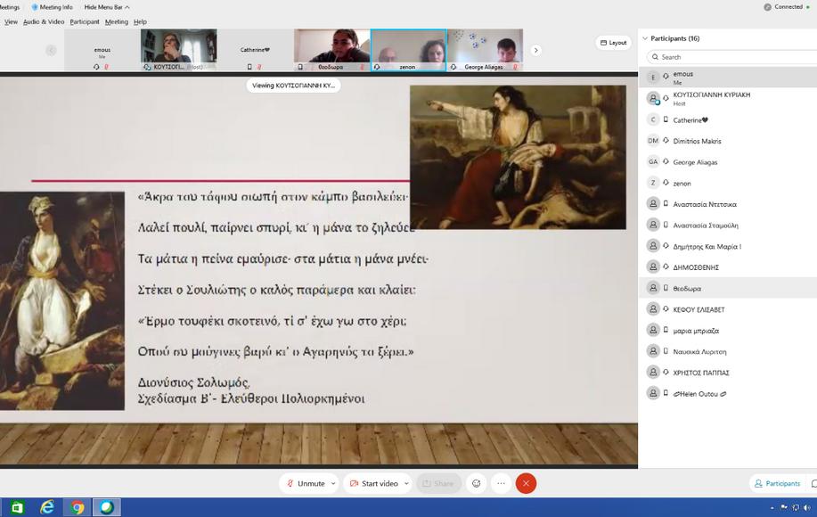Viewport: 817px width, 517px height.
Task: Open video options arrow beside Start video
Action: pos(406,484)
